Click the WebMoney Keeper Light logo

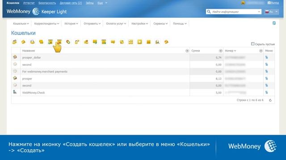pos(37,12)
